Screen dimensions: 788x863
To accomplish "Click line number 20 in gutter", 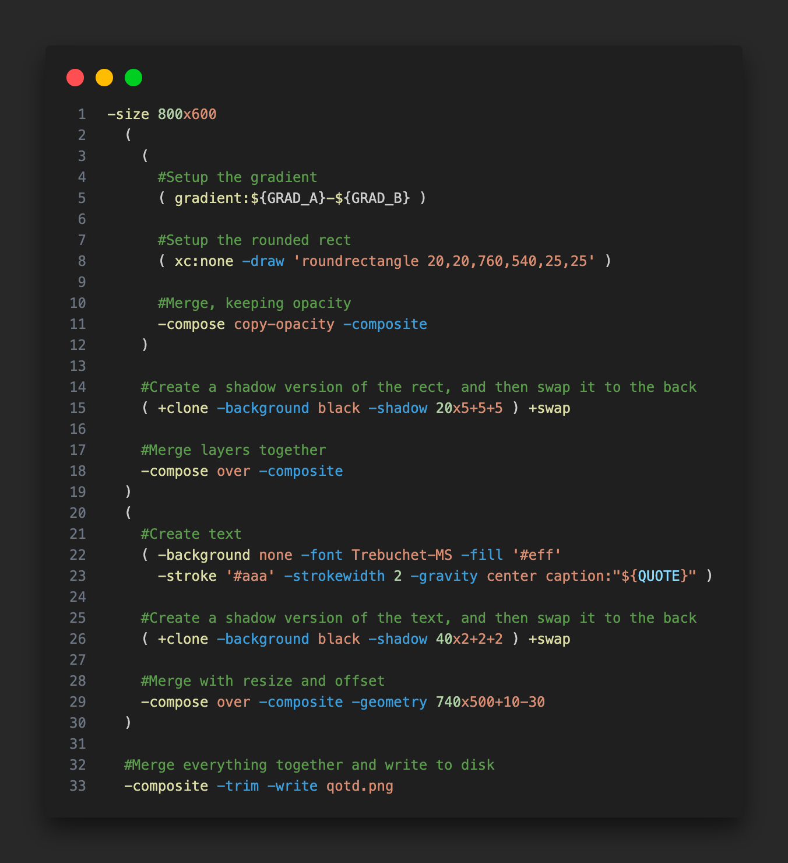I will [78, 513].
